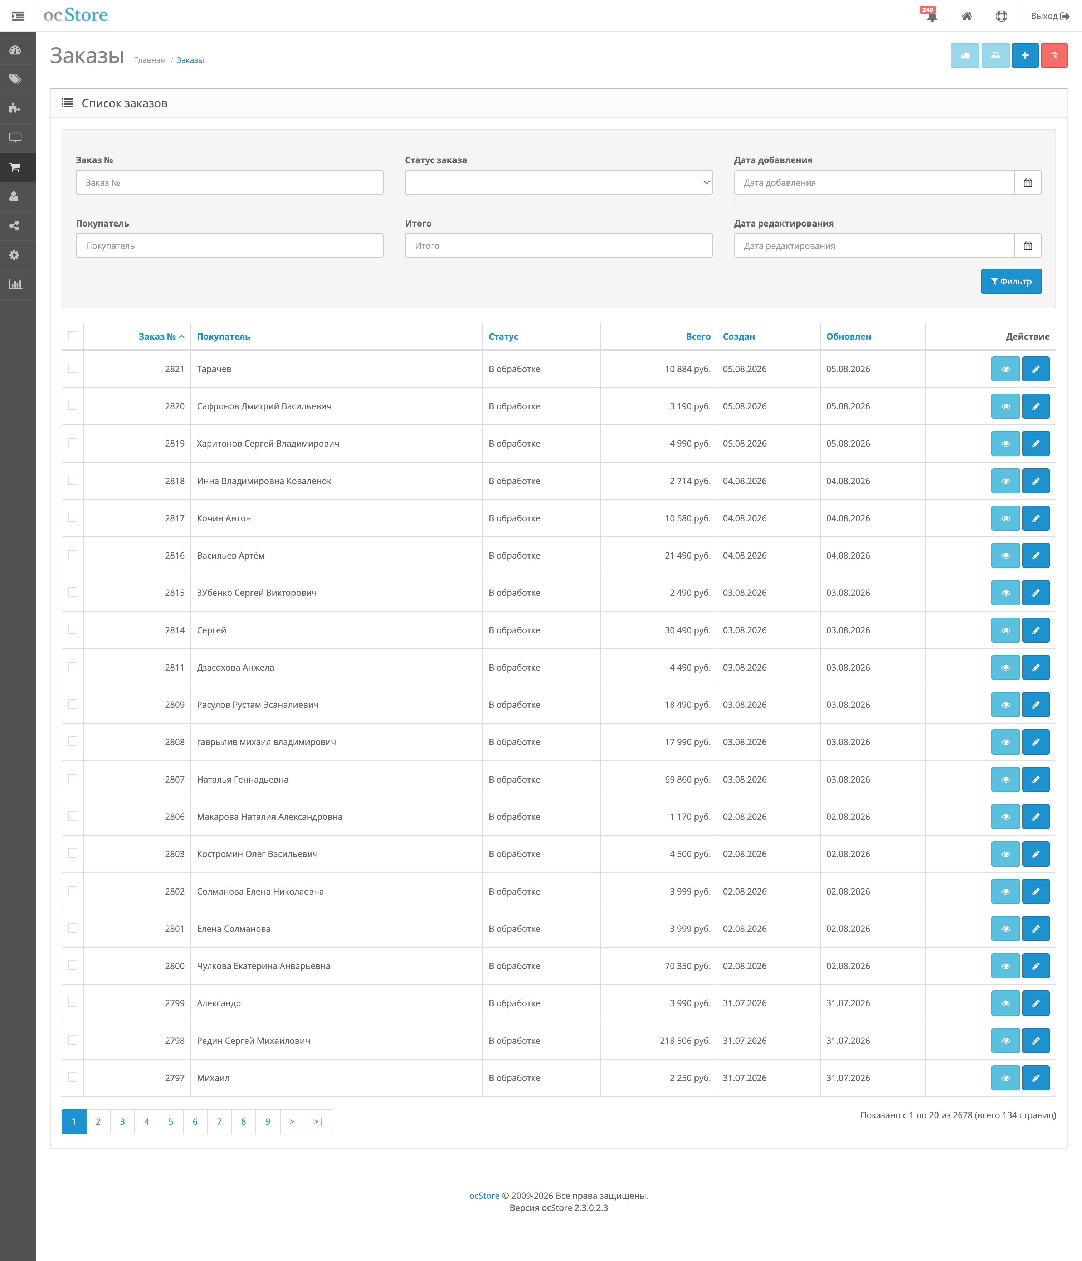Collapse the sidebar with the menu toggle icon
Image resolution: width=1082 pixels, height=1261 pixels.
coord(18,16)
